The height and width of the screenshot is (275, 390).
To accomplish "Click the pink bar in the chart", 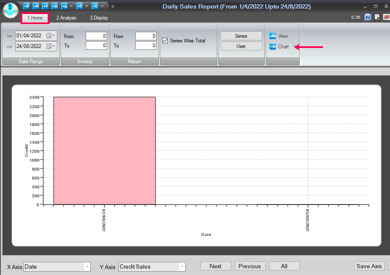I will coord(104,151).
